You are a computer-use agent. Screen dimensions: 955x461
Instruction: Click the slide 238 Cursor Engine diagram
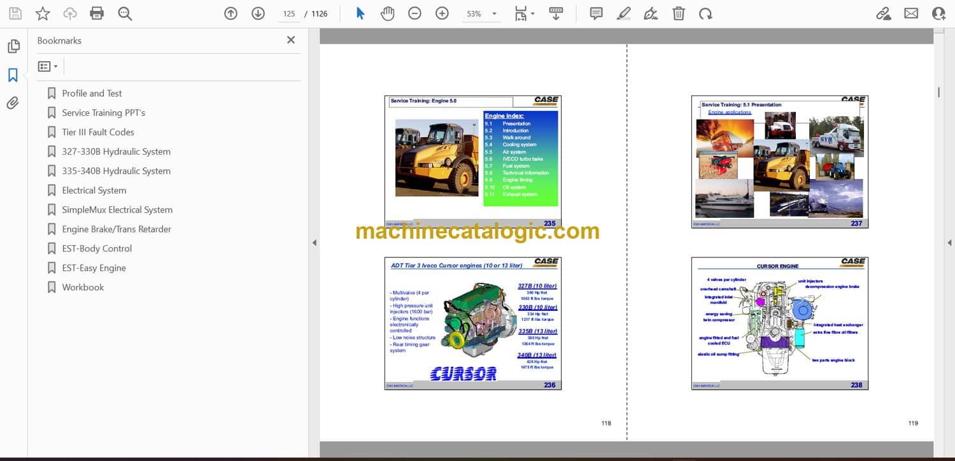(x=780, y=323)
